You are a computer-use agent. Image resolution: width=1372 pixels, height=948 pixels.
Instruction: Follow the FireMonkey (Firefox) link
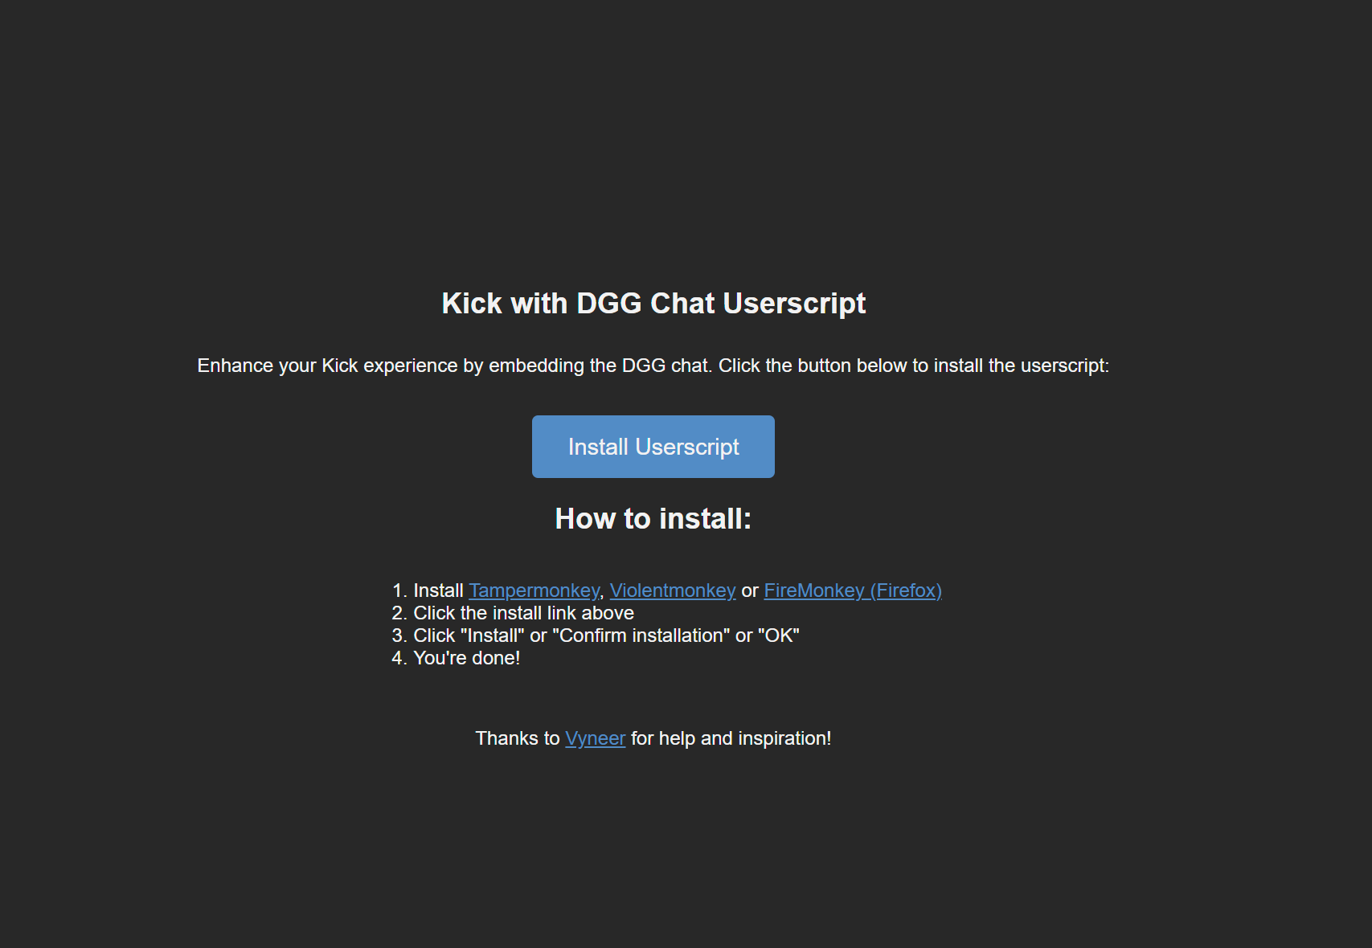click(x=852, y=590)
